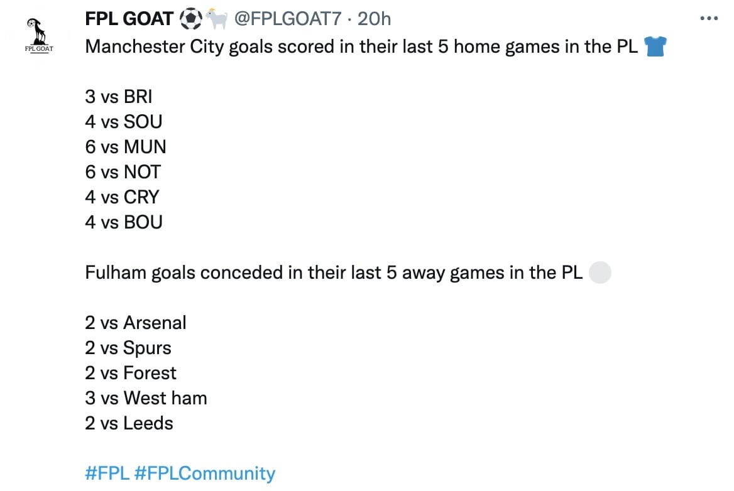Click the FPL GOAT profile avatar
The height and width of the screenshot is (491, 734).
pyautogui.click(x=39, y=36)
